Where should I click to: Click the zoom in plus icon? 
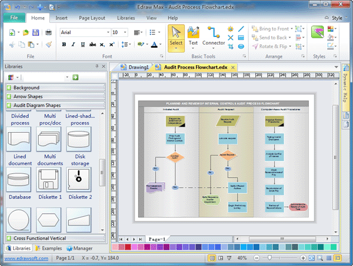(302, 258)
